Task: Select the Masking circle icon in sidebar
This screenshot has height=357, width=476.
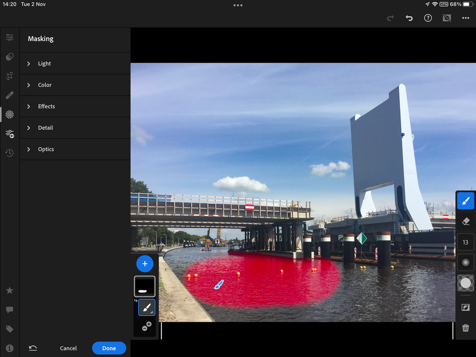Action: tap(10, 114)
